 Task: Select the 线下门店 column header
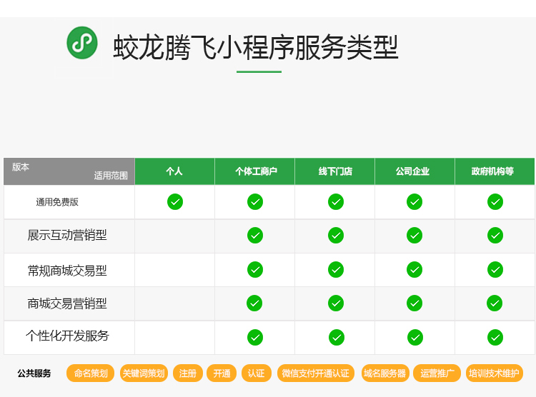(x=335, y=171)
